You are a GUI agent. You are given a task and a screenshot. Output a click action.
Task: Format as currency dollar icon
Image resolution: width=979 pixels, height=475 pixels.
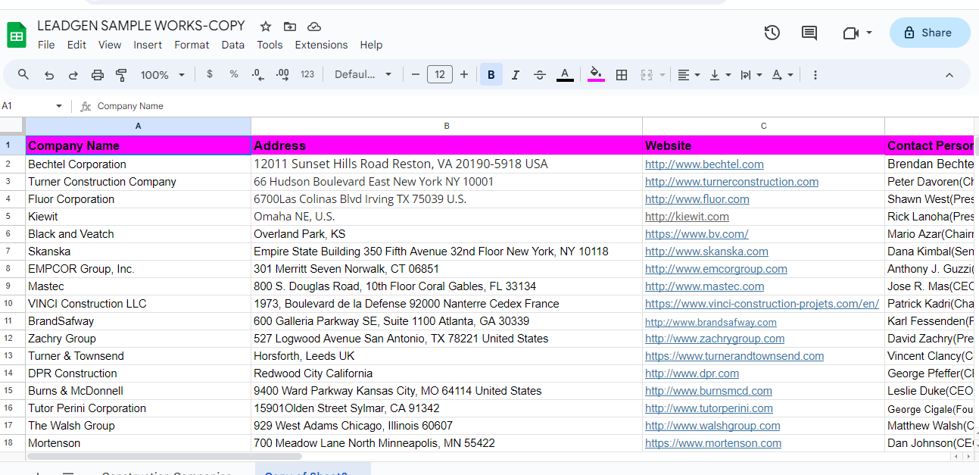210,75
